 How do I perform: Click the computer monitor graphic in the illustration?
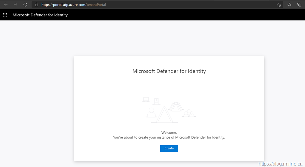tap(146, 99)
